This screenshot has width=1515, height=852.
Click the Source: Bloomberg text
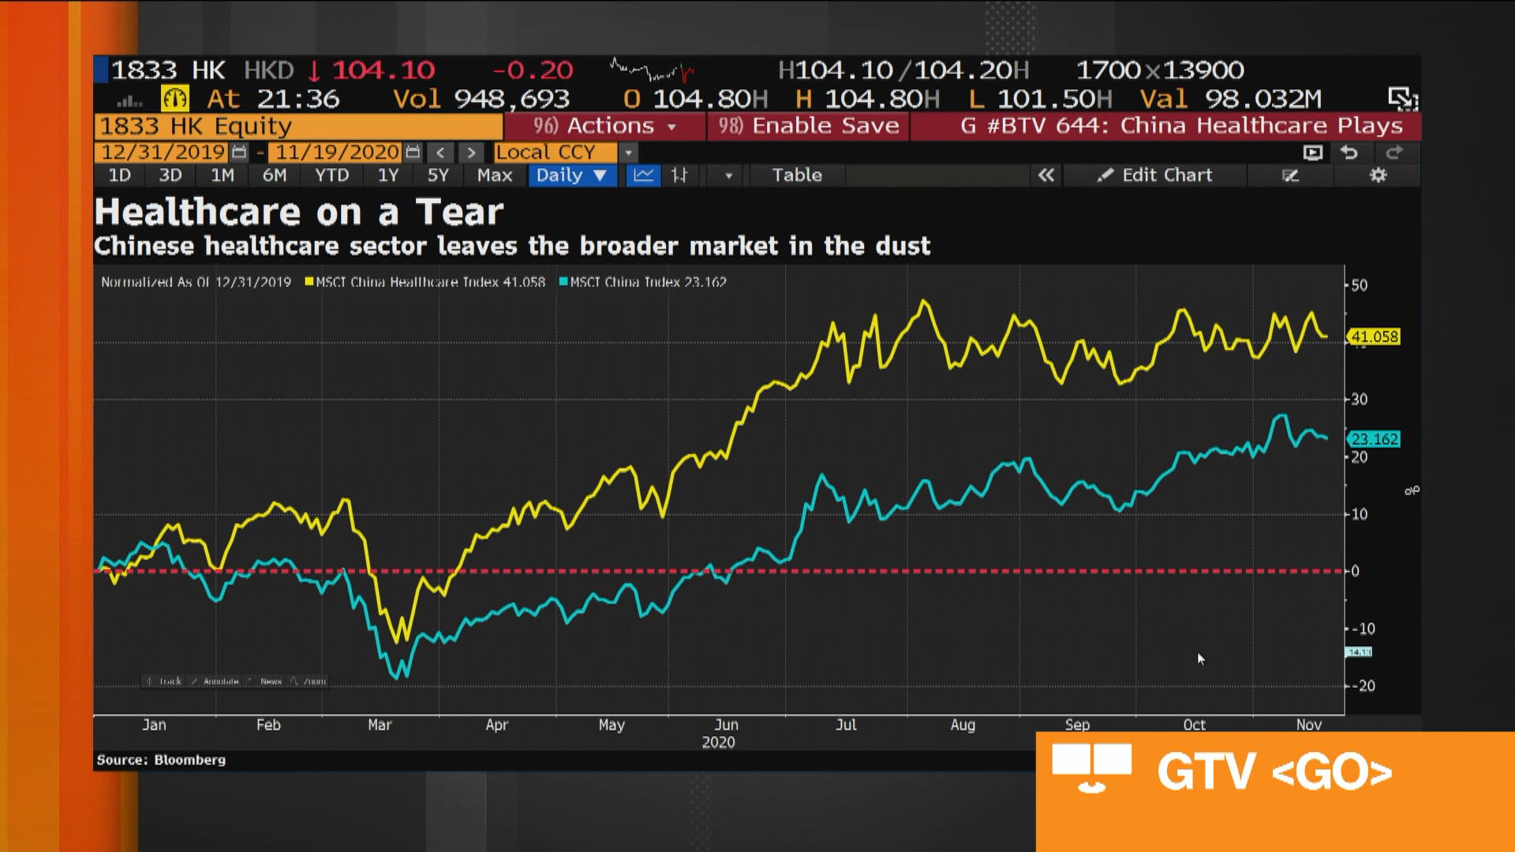[161, 760]
